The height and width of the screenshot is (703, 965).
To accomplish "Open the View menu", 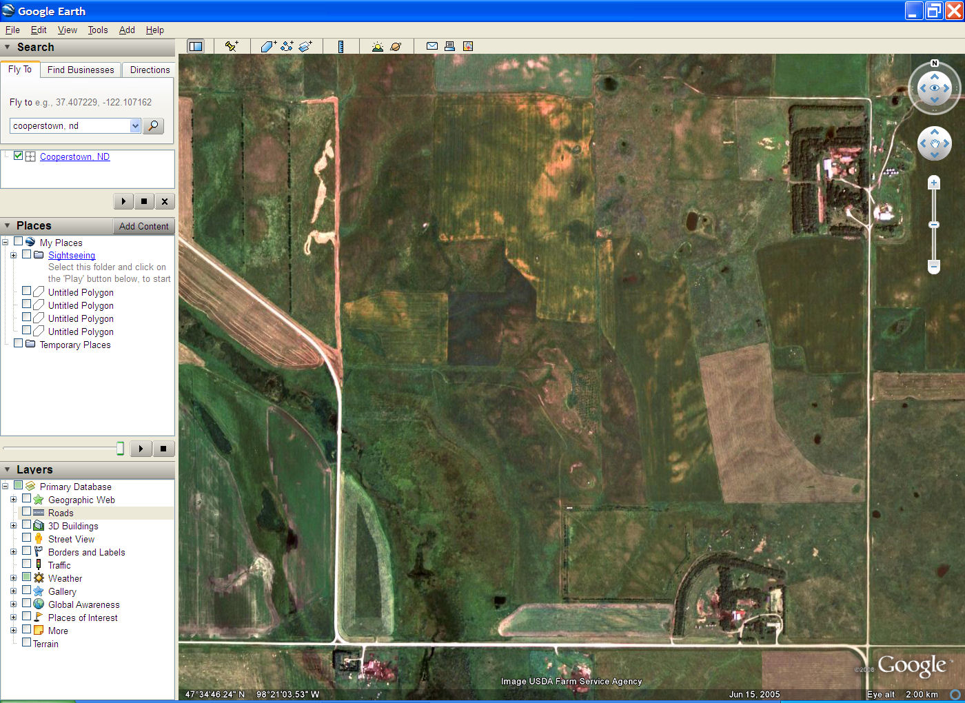I will 68,30.
